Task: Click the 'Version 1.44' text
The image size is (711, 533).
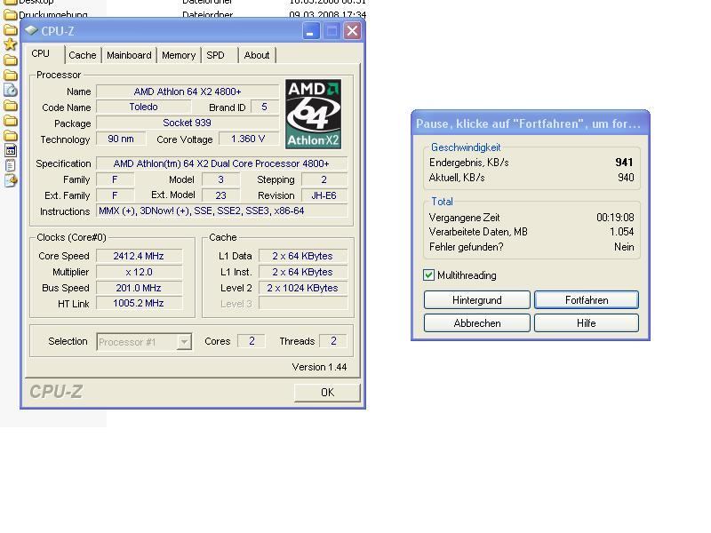Action: tap(319, 367)
